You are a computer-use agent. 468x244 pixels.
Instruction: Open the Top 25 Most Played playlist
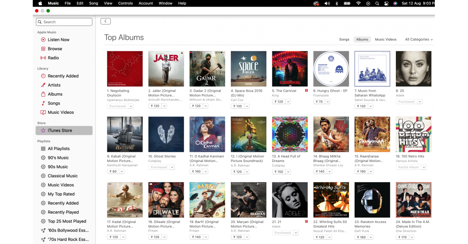pos(64,221)
